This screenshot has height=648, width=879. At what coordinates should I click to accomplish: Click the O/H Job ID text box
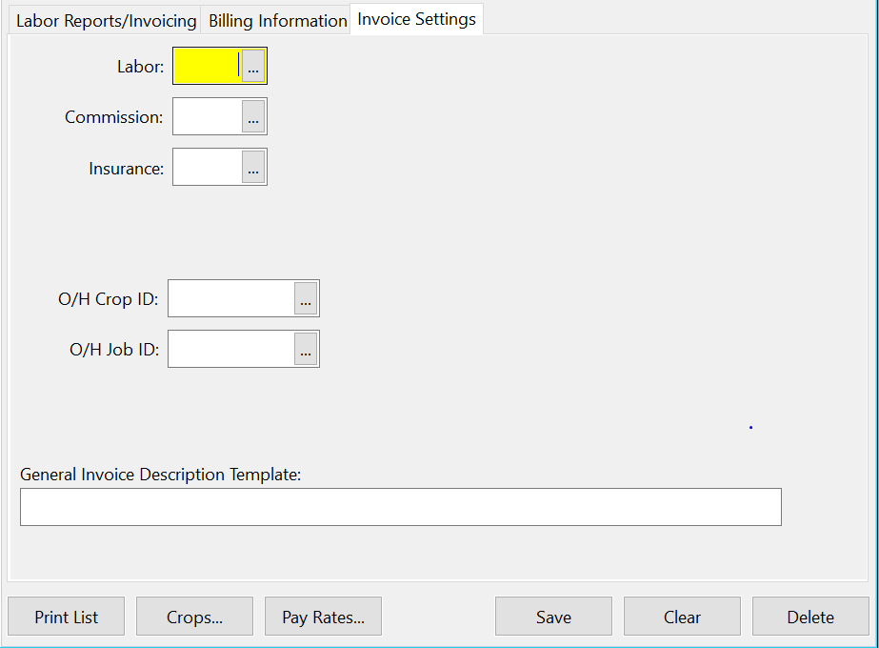point(230,350)
